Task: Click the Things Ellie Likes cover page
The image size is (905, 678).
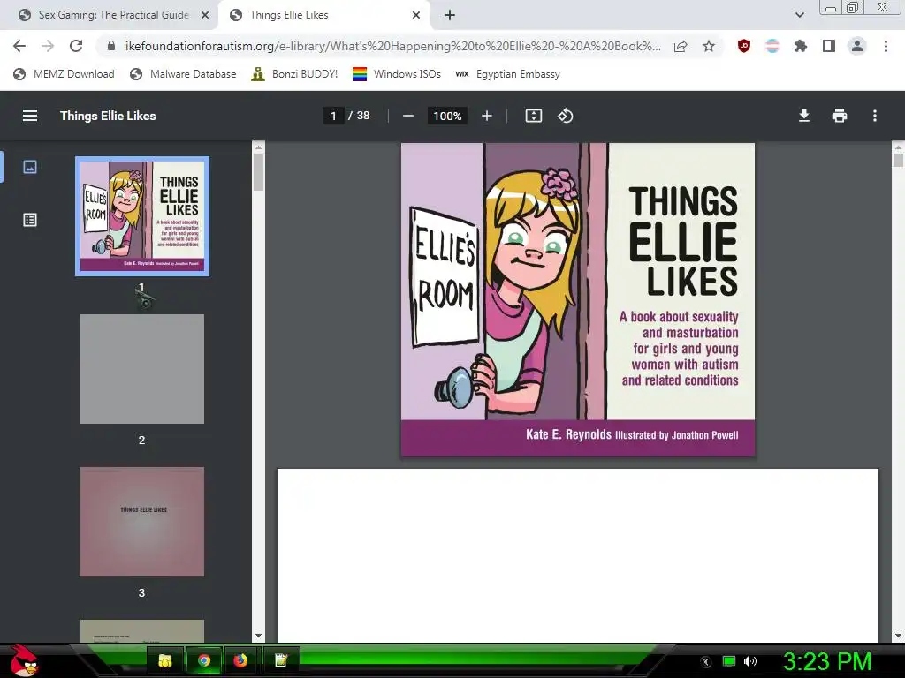Action: click(578, 299)
